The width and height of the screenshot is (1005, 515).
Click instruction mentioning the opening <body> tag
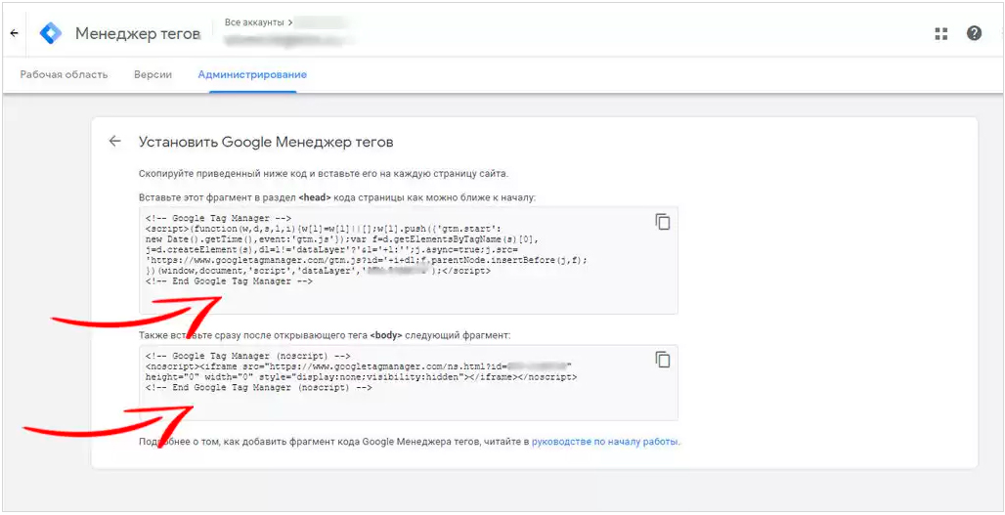[325, 335]
